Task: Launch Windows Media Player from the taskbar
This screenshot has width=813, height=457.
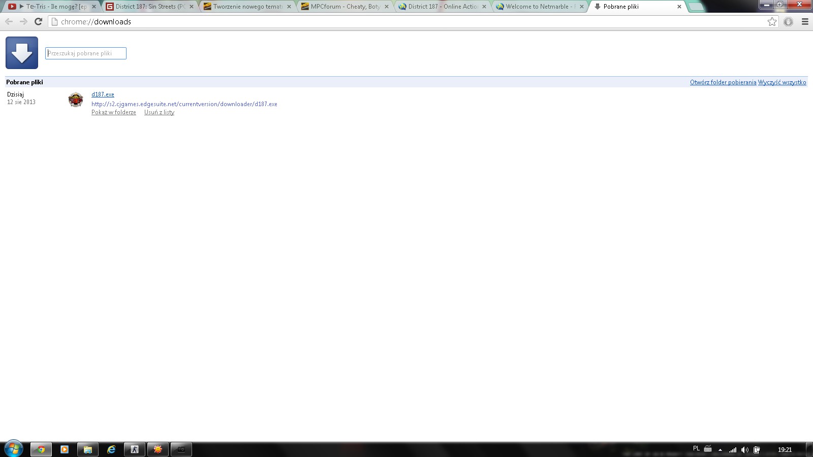Action: (x=65, y=449)
